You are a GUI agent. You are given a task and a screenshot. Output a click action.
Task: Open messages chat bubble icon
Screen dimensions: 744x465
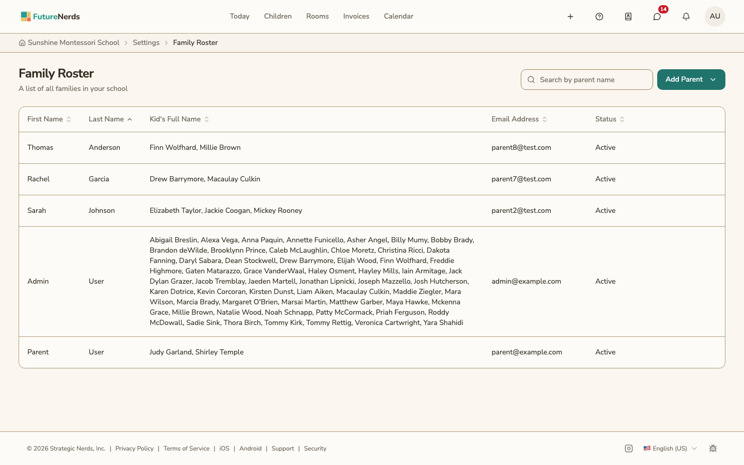point(657,17)
